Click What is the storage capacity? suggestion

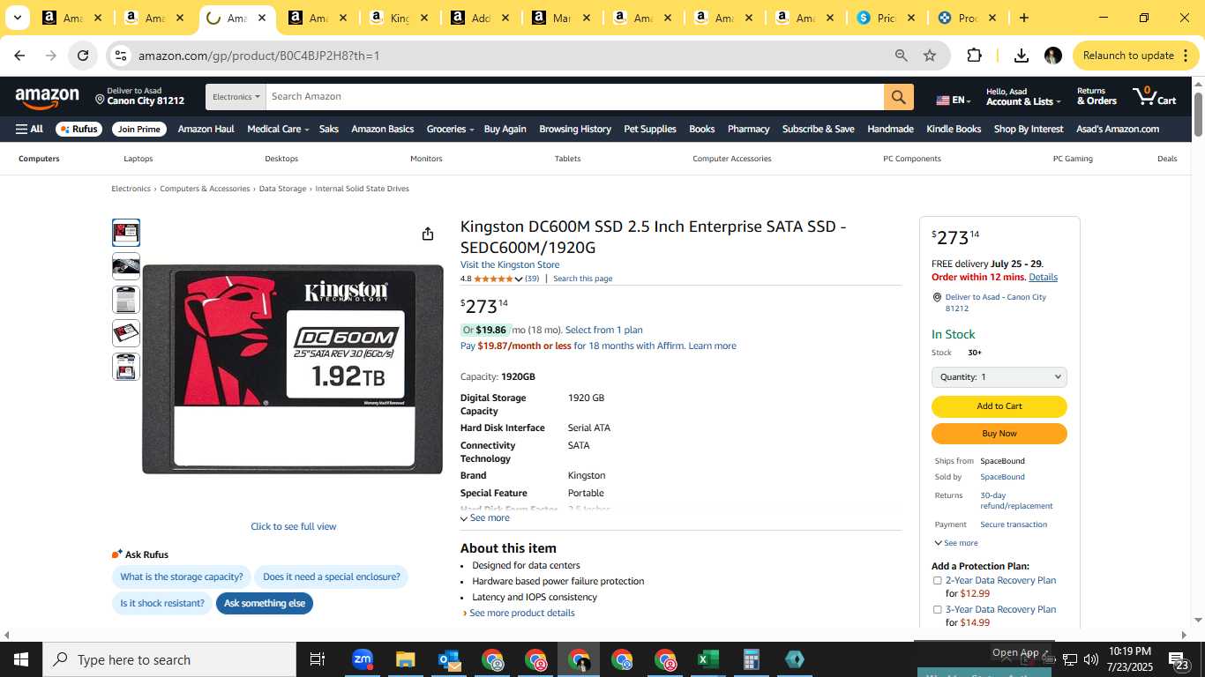pos(182,577)
